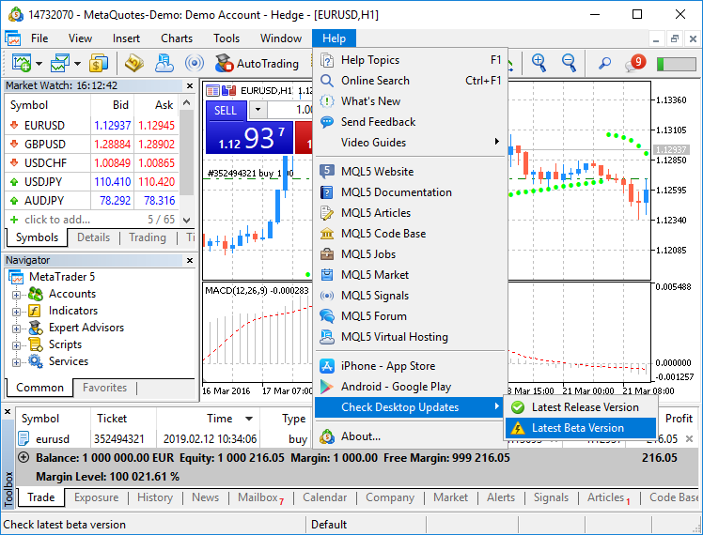Click Android - Google Play menu entry

pos(411,387)
